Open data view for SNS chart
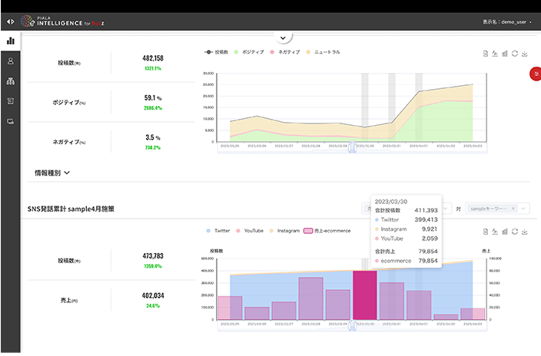This screenshot has height=356, width=541. [x=485, y=231]
